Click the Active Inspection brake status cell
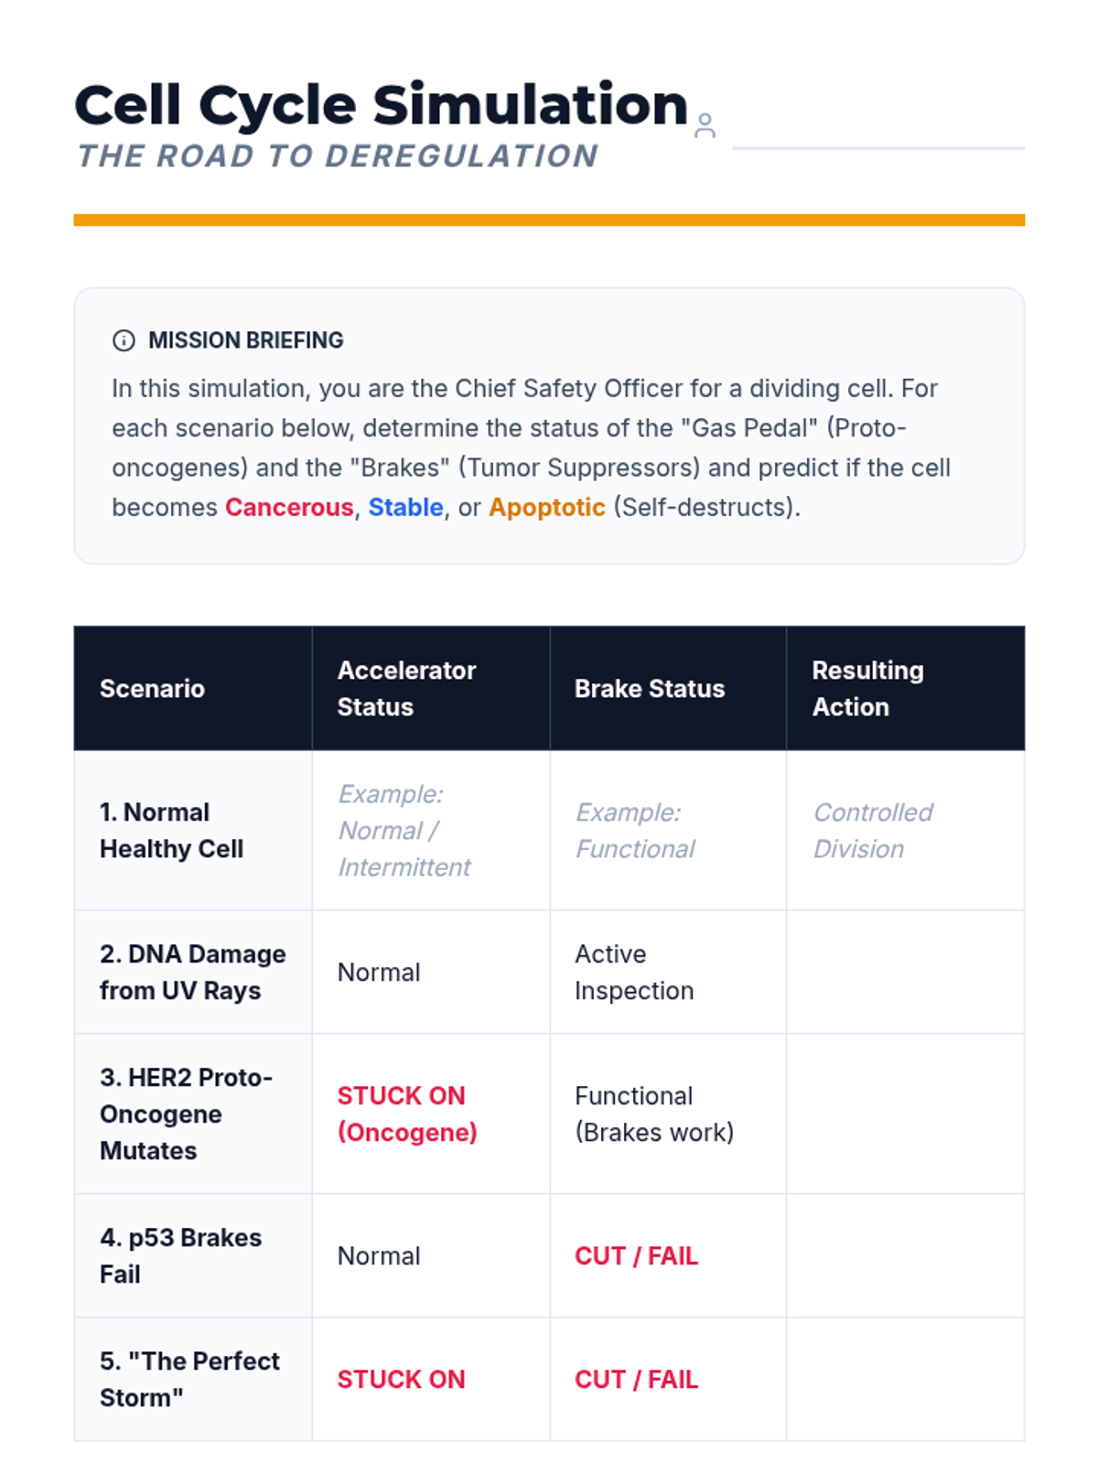 [634, 972]
